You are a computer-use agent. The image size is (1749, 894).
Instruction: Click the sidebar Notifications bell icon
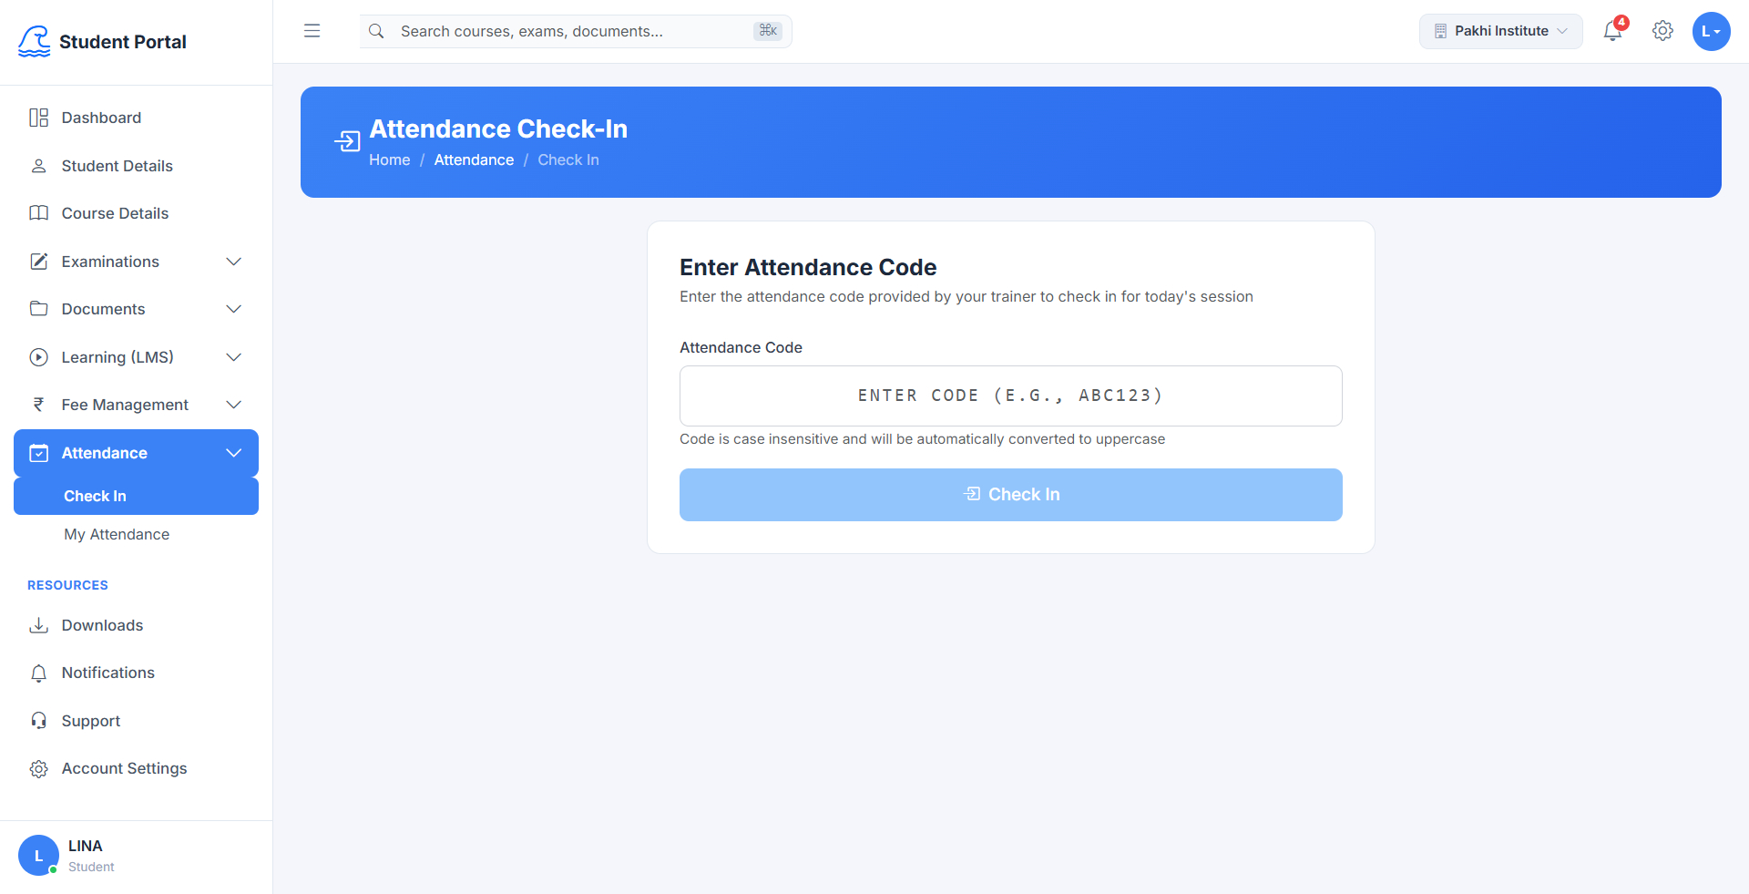coord(38,673)
